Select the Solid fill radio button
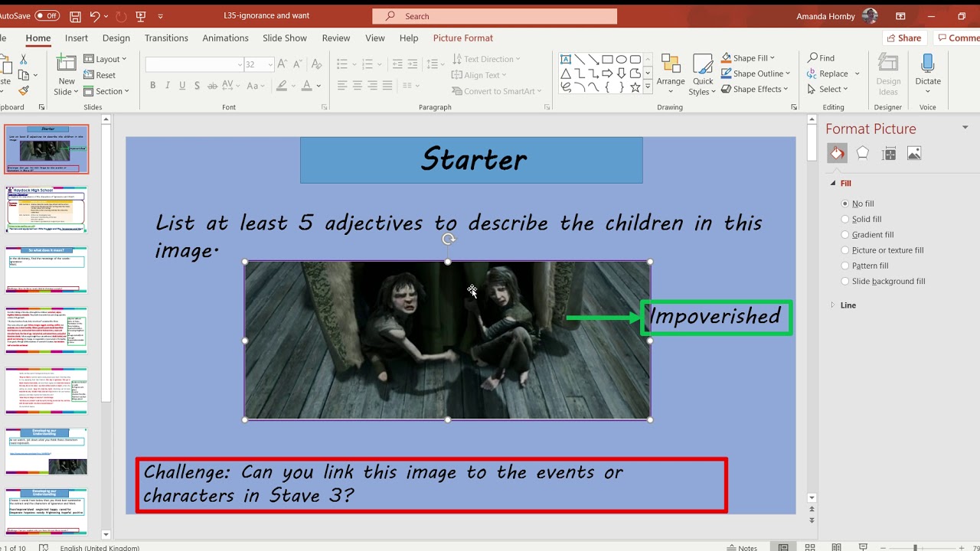This screenshot has width=980, height=551. 845,220
